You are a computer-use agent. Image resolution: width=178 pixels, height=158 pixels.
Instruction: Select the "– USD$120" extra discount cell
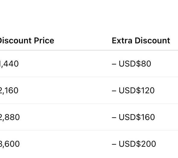coord(133,91)
